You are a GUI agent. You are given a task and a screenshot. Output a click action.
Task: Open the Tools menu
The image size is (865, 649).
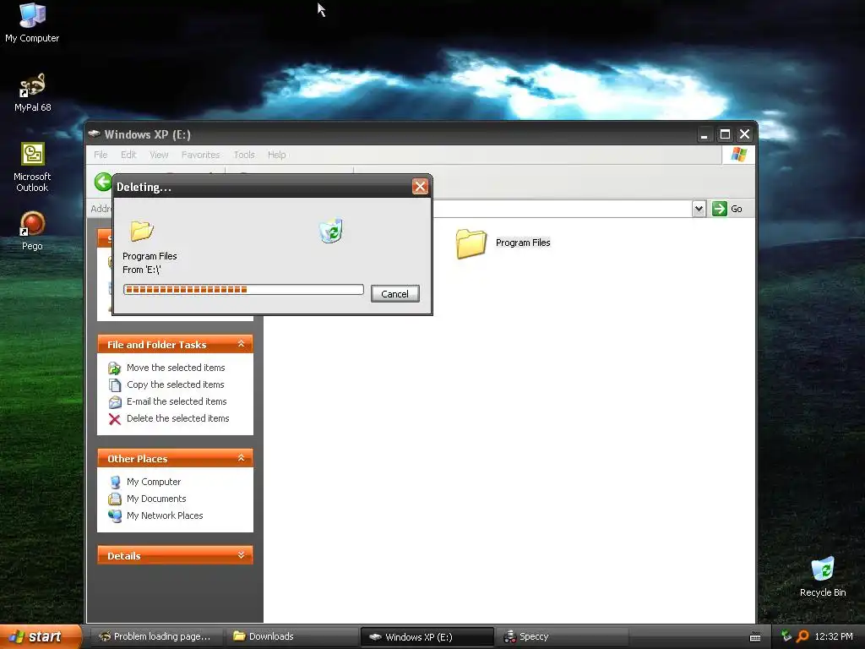click(x=244, y=155)
